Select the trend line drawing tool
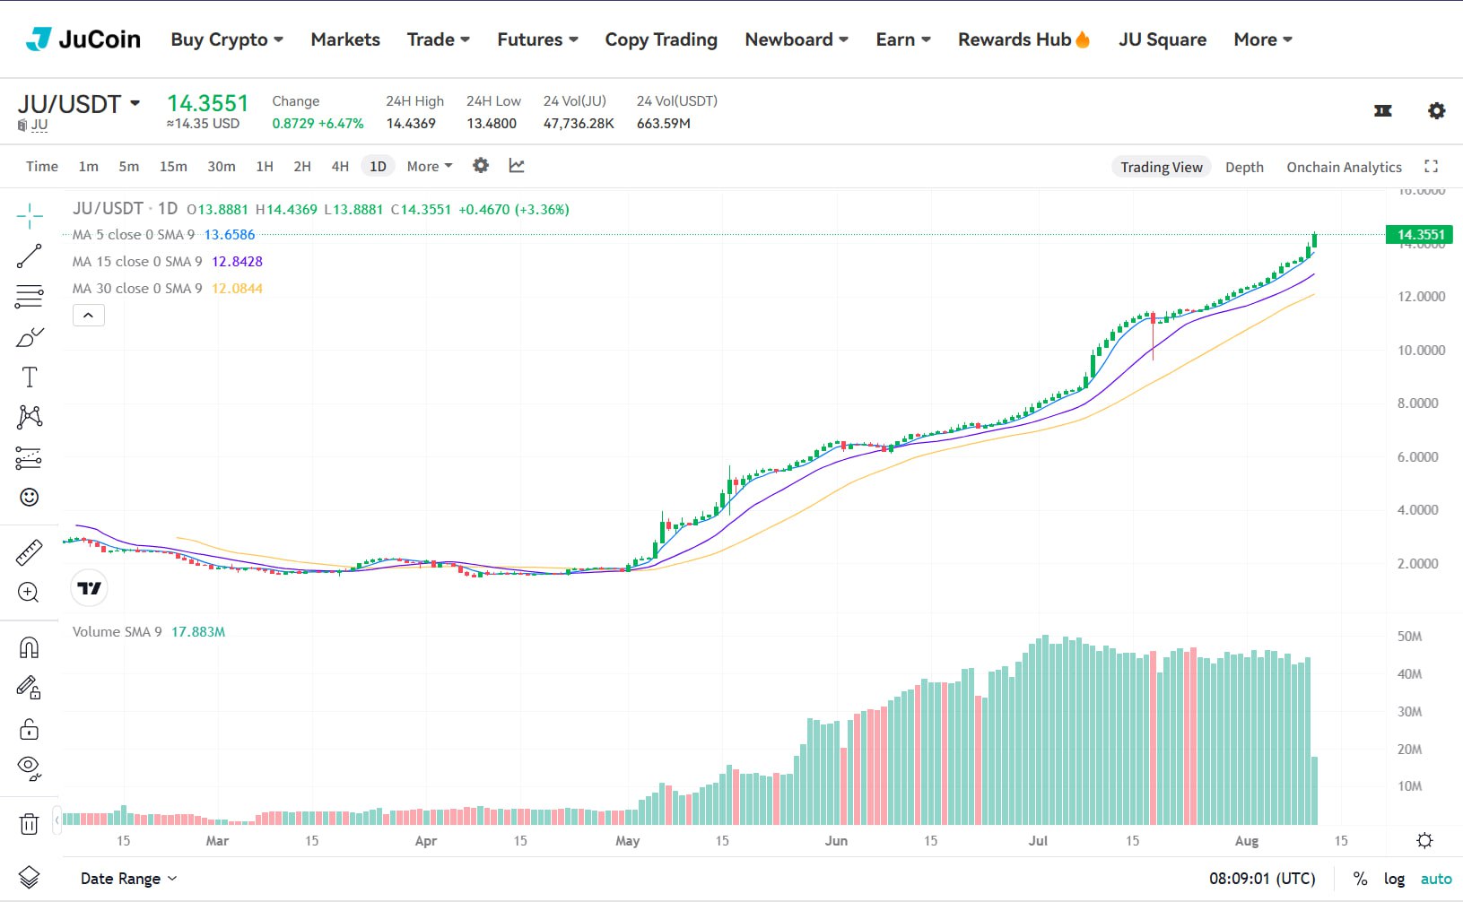 tap(30, 256)
